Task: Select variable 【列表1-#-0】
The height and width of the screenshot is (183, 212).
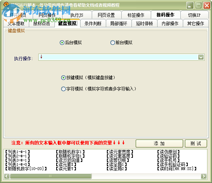Action: [17, 164]
